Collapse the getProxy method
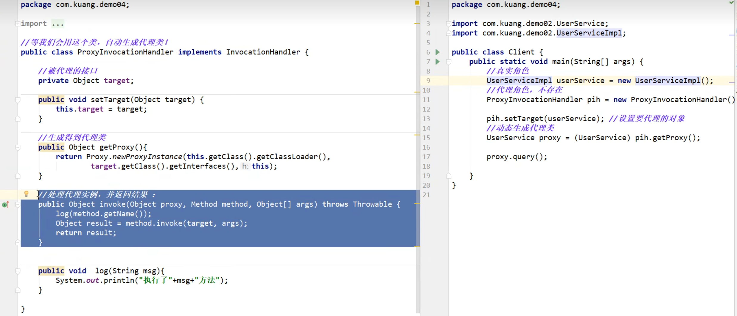The image size is (737, 316). (x=18, y=147)
